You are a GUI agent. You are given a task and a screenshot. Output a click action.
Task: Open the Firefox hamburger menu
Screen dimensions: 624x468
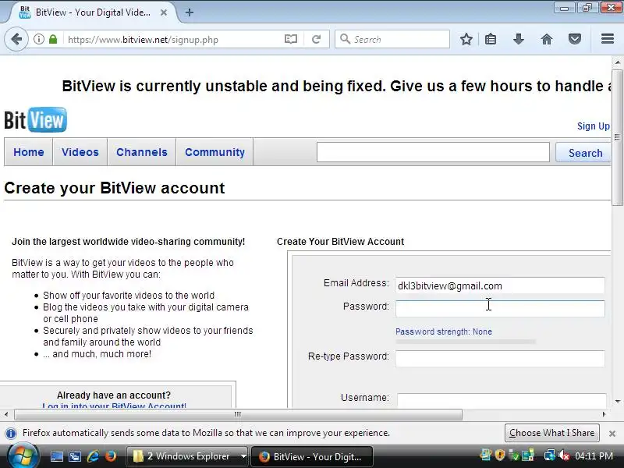point(608,38)
